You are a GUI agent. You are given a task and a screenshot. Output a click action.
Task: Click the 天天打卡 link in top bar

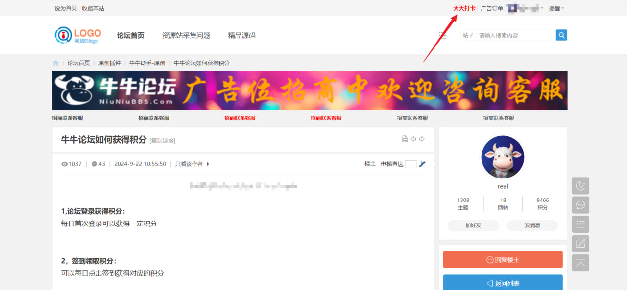[464, 8]
